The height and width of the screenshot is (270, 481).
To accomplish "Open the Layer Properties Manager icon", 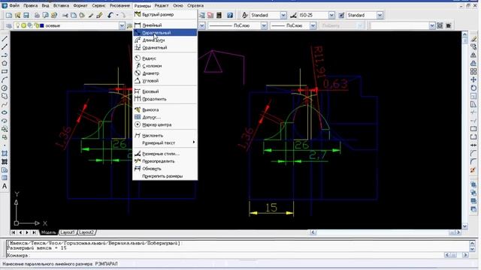I will [9, 25].
